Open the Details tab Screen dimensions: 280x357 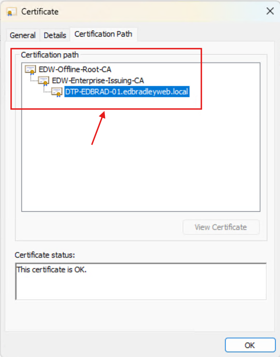tap(55, 35)
